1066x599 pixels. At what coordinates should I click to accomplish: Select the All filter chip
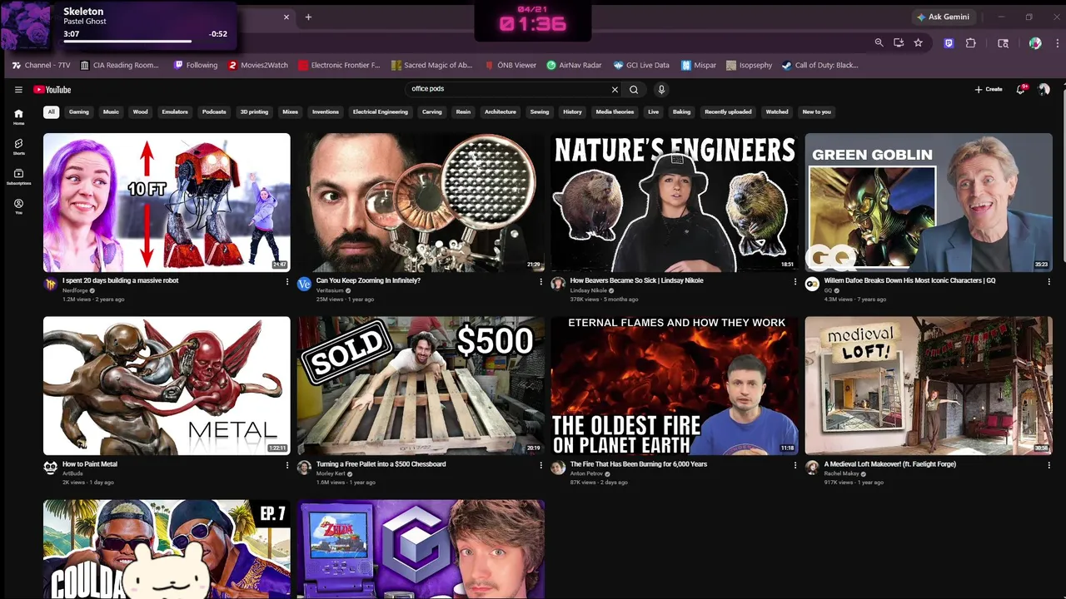click(51, 111)
